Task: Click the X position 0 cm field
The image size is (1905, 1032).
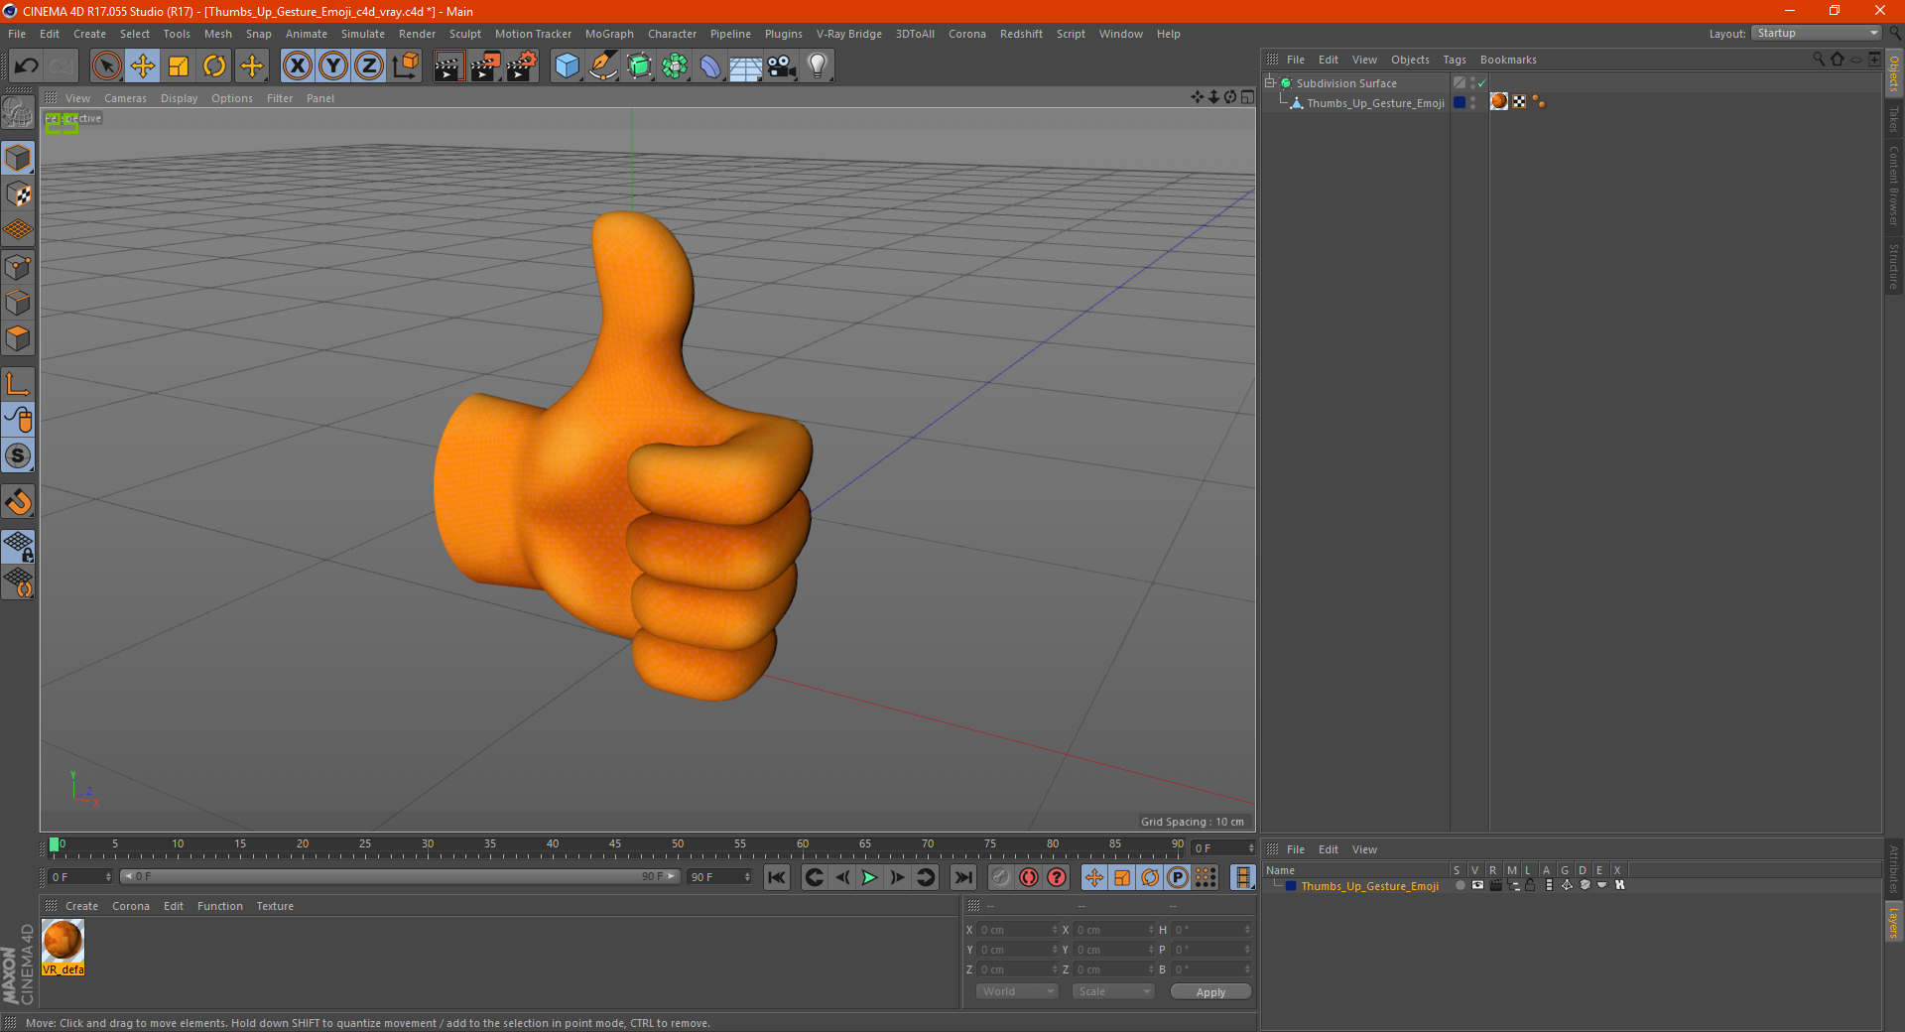Action: tap(1018, 930)
